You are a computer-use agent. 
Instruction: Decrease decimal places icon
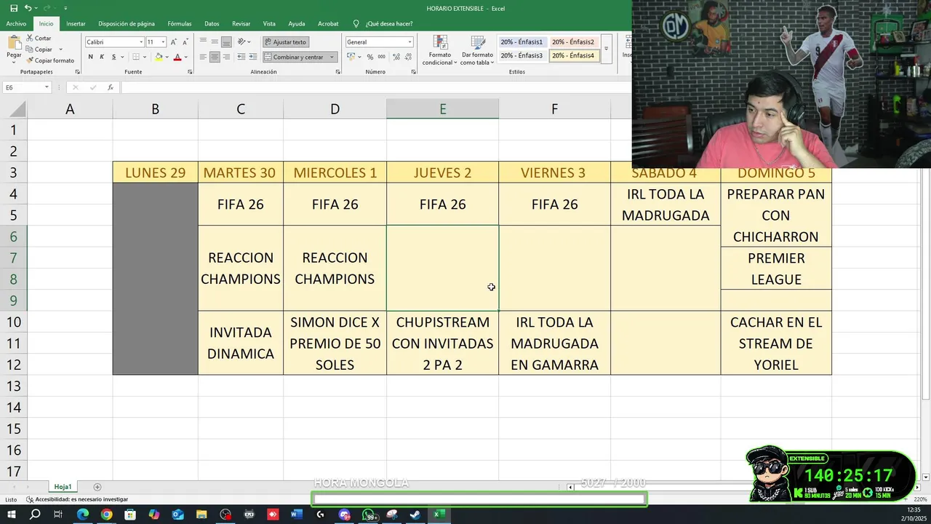(x=407, y=57)
